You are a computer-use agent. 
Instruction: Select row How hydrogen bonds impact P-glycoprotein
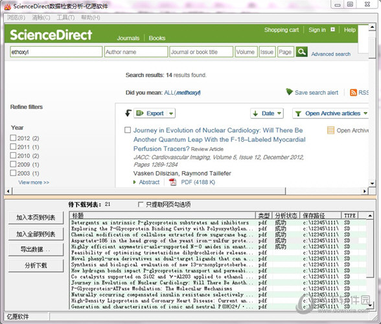click(x=218, y=271)
